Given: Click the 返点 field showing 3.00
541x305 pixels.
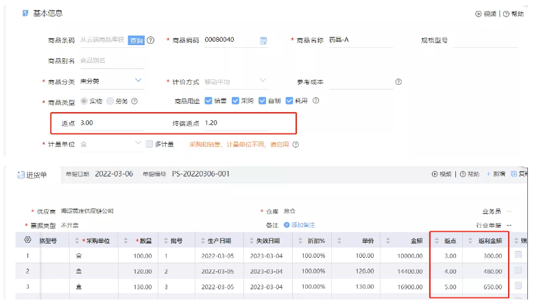Looking at the screenshot, I should click(x=112, y=123).
